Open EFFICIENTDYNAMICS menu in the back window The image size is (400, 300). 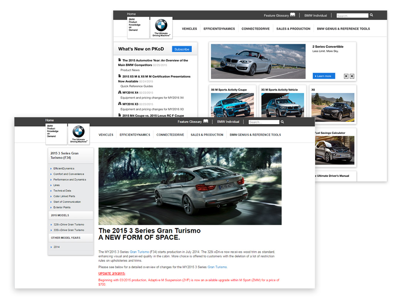click(219, 29)
